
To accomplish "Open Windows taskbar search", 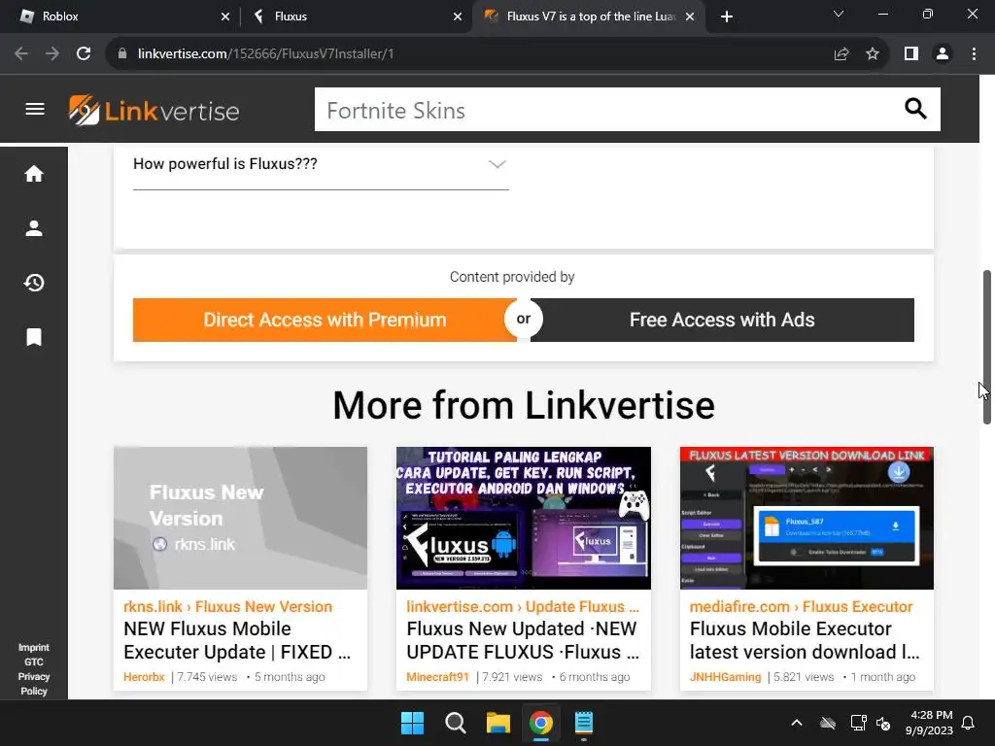I will (455, 723).
